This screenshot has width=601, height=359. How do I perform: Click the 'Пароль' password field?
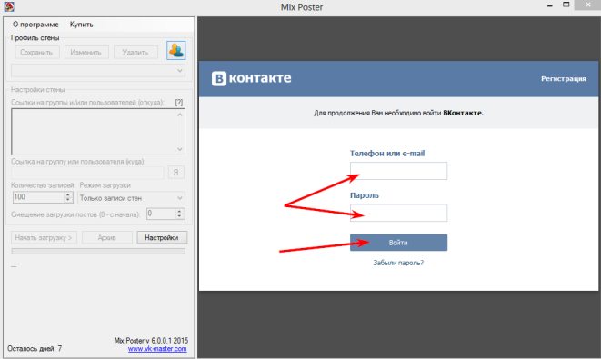[398, 213]
